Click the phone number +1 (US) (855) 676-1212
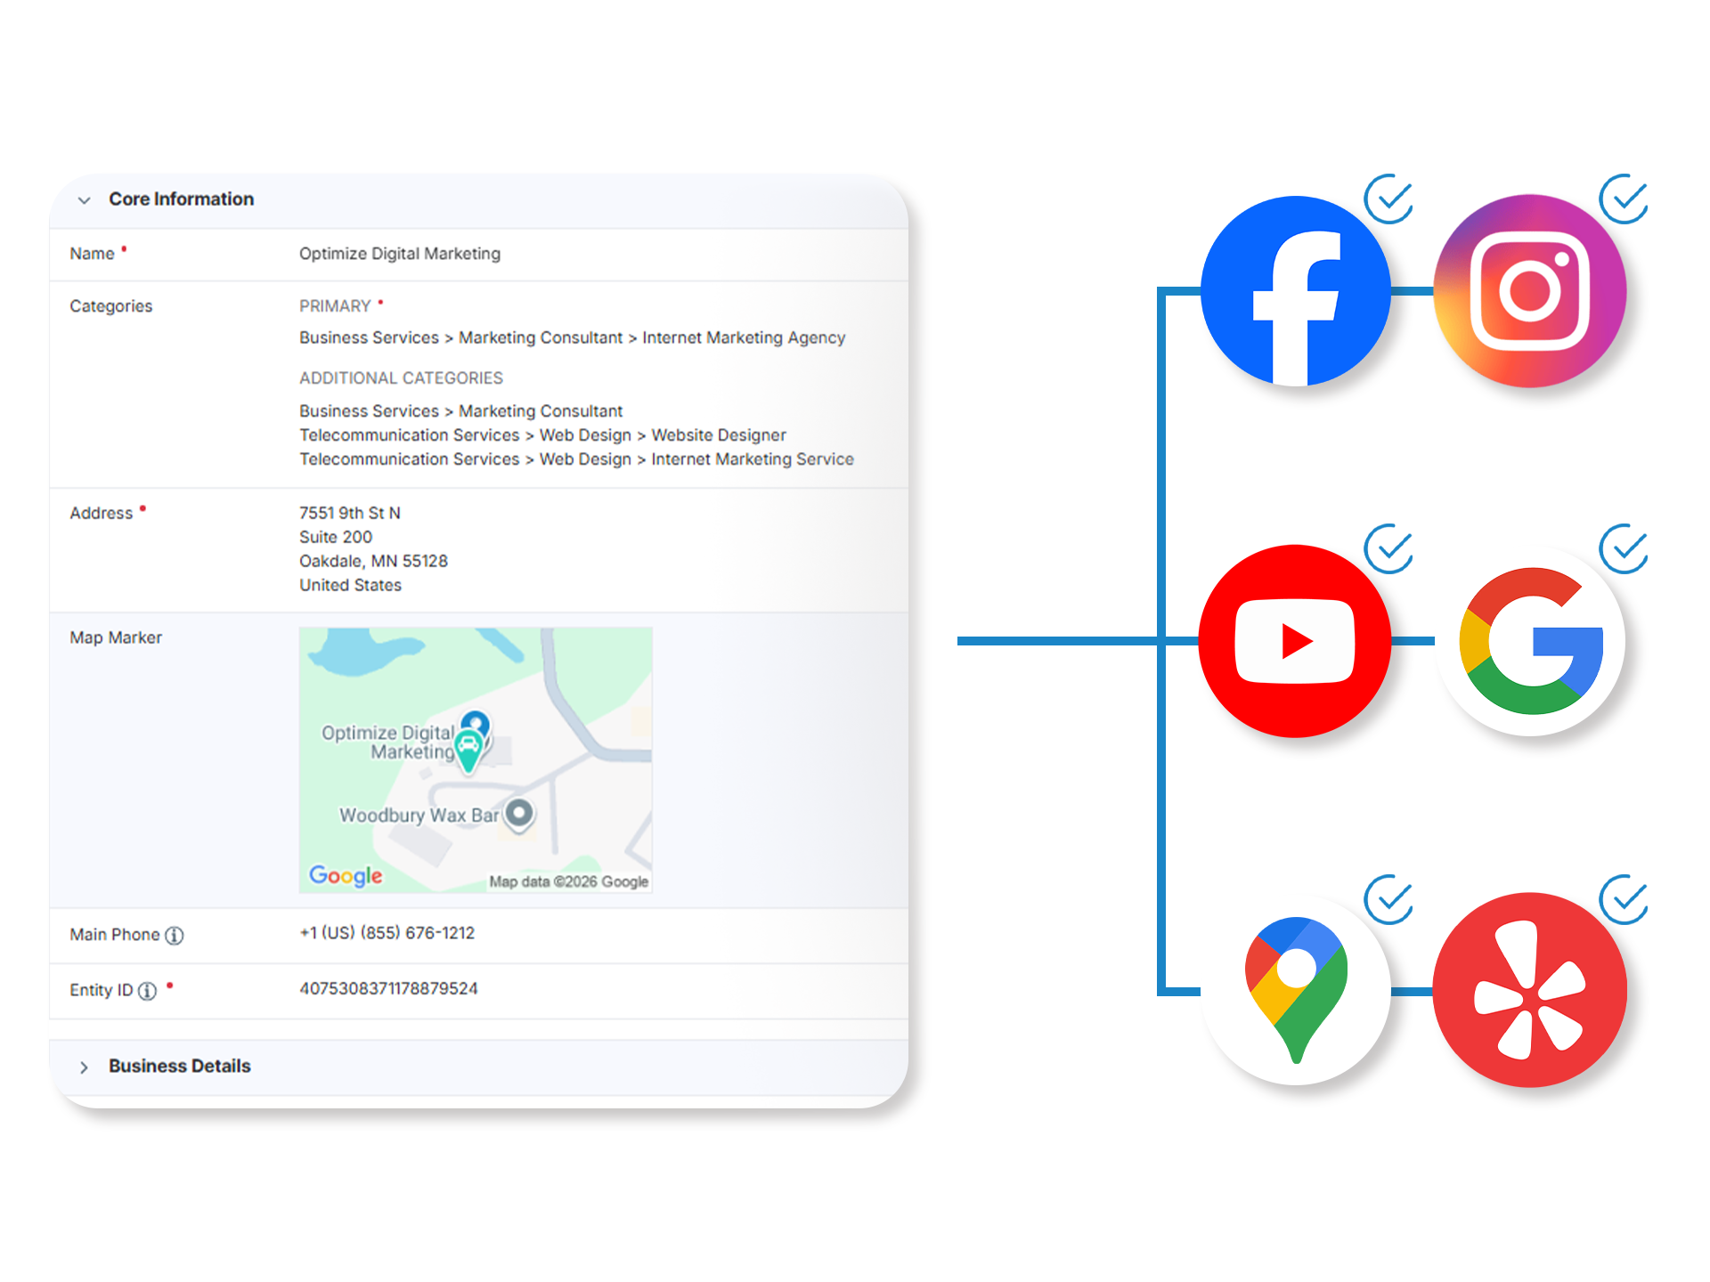The image size is (1710, 1282). click(x=387, y=933)
